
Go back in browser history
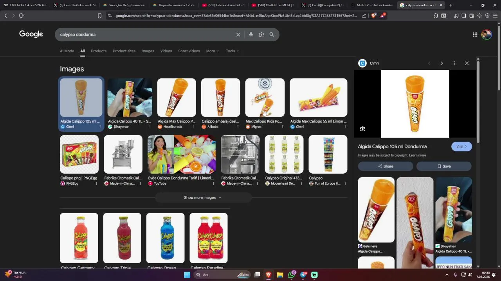[x=5, y=16]
